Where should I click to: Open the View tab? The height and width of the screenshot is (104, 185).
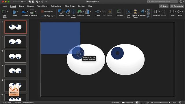coord(90,6)
